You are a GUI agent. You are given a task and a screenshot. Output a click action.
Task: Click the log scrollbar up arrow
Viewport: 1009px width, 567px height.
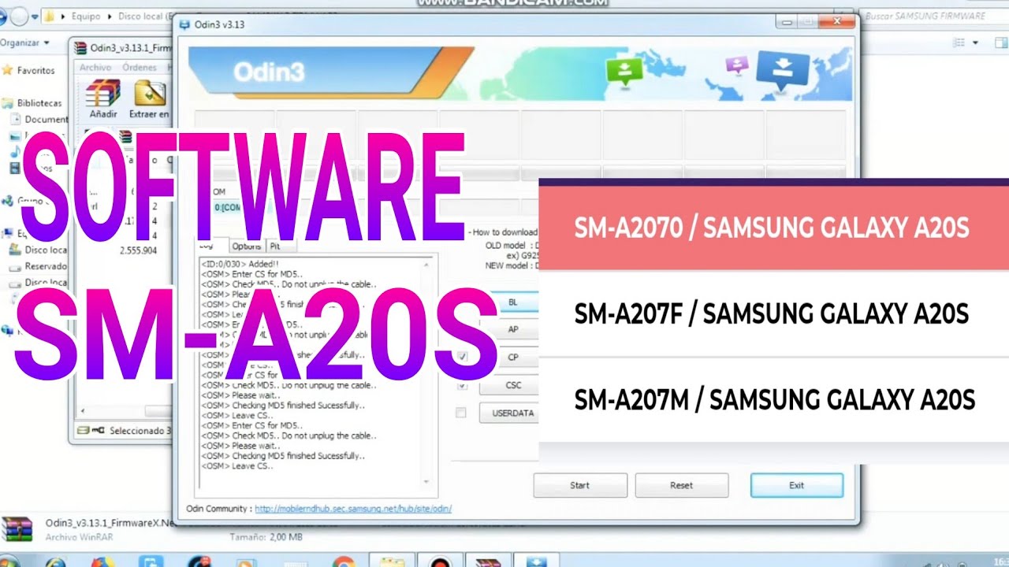tap(426, 263)
